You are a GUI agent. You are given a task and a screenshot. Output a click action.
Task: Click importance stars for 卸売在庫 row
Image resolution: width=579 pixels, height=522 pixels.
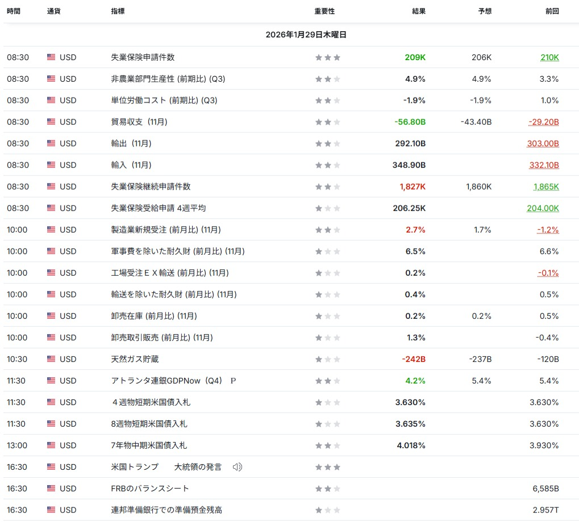tap(328, 316)
